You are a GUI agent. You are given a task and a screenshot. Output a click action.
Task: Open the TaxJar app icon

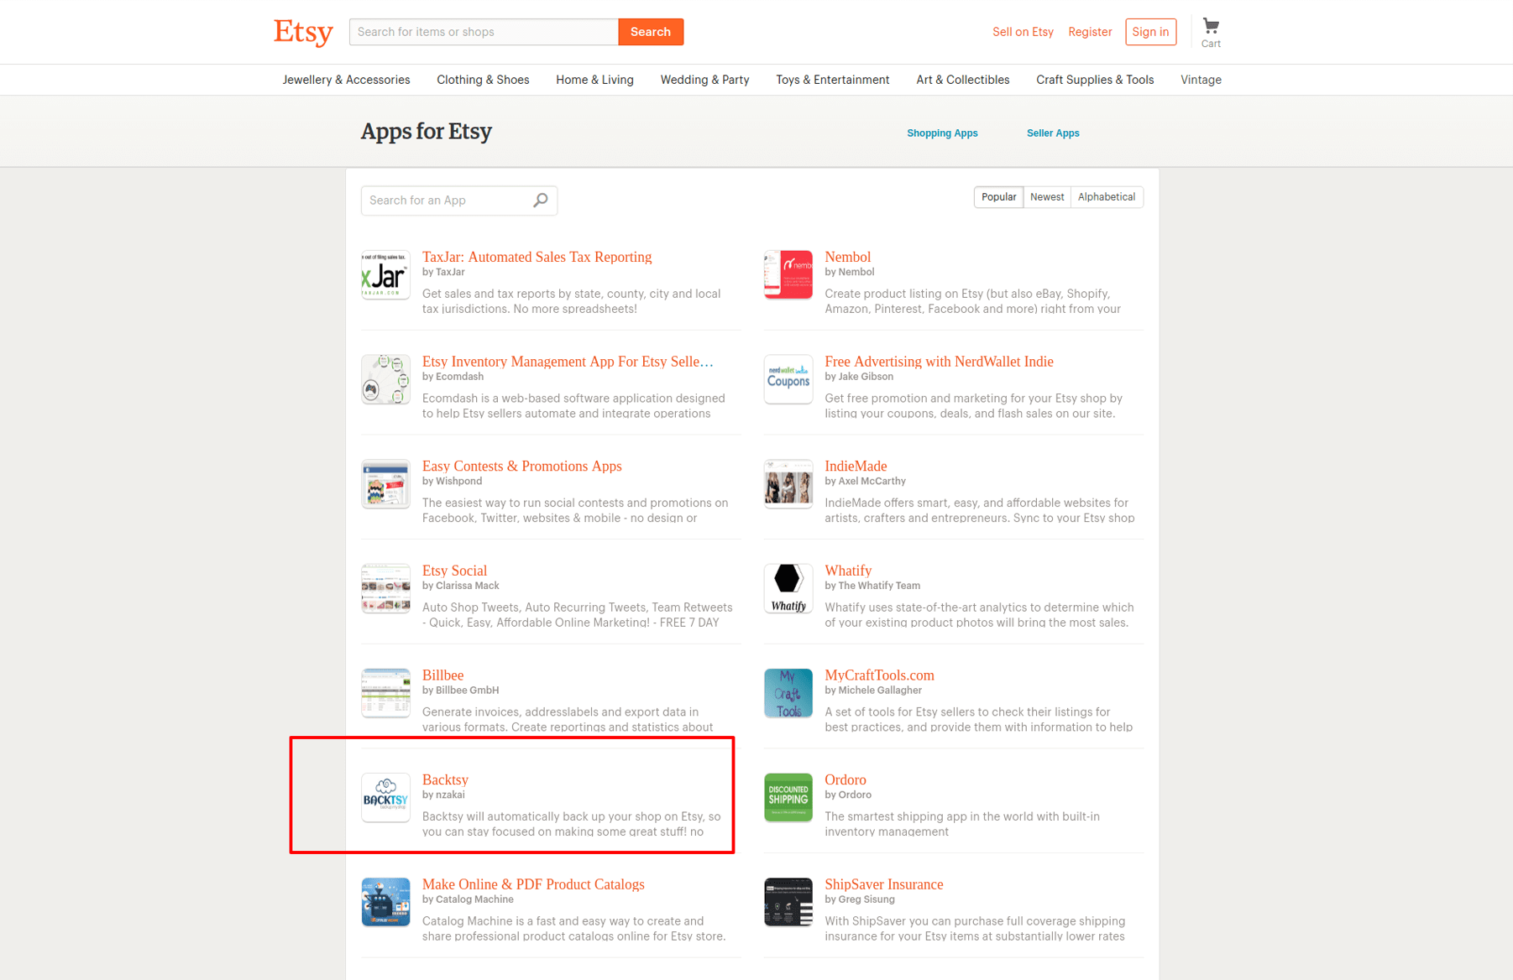(x=385, y=274)
